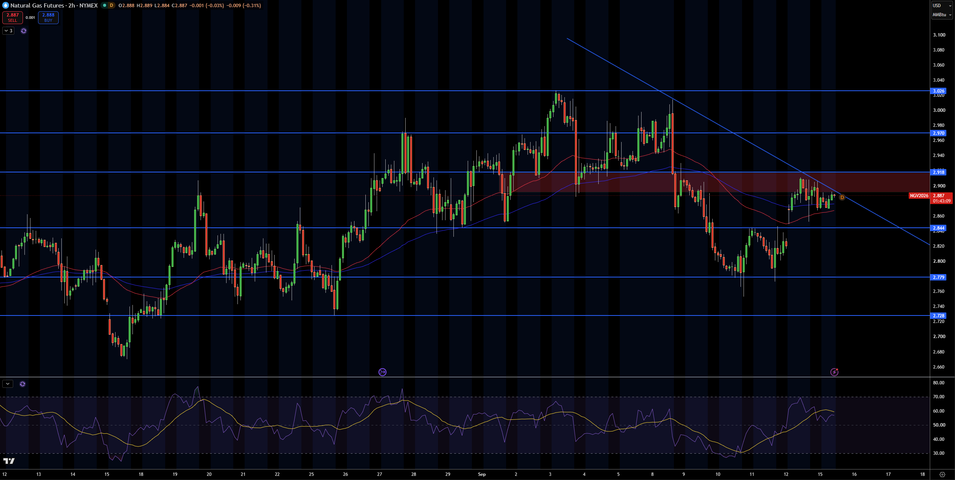The height and width of the screenshot is (480, 955).
Task: Select the 3.026 horizontal line price label
Action: (x=938, y=91)
